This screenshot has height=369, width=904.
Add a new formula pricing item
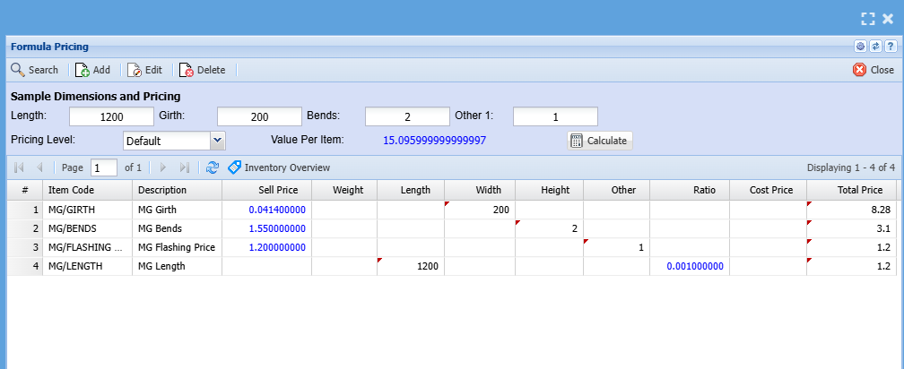[92, 70]
